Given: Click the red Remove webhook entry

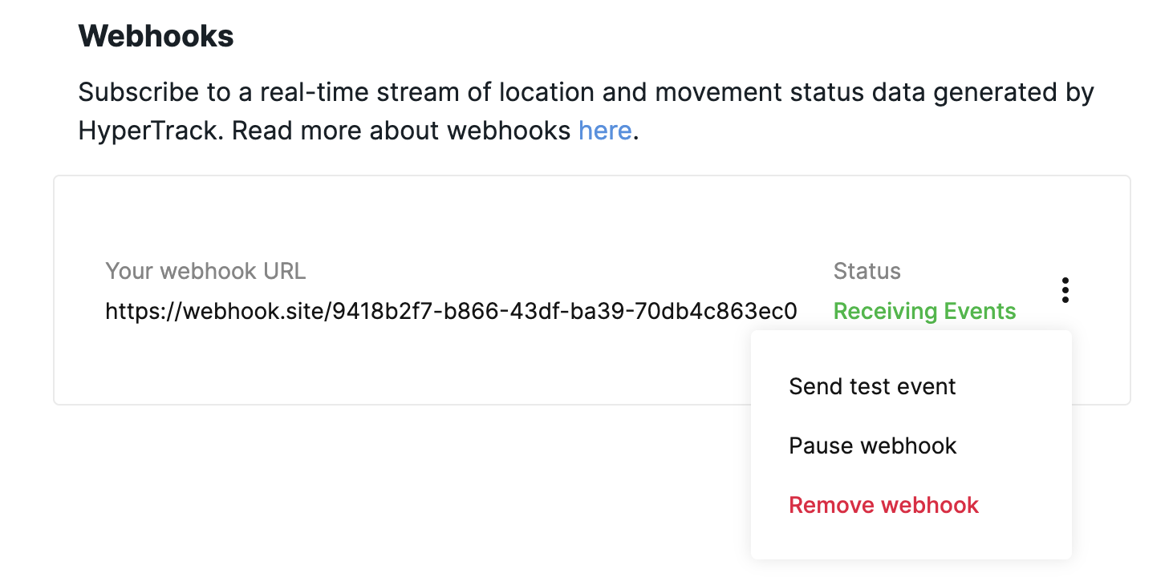Looking at the screenshot, I should pos(883,505).
